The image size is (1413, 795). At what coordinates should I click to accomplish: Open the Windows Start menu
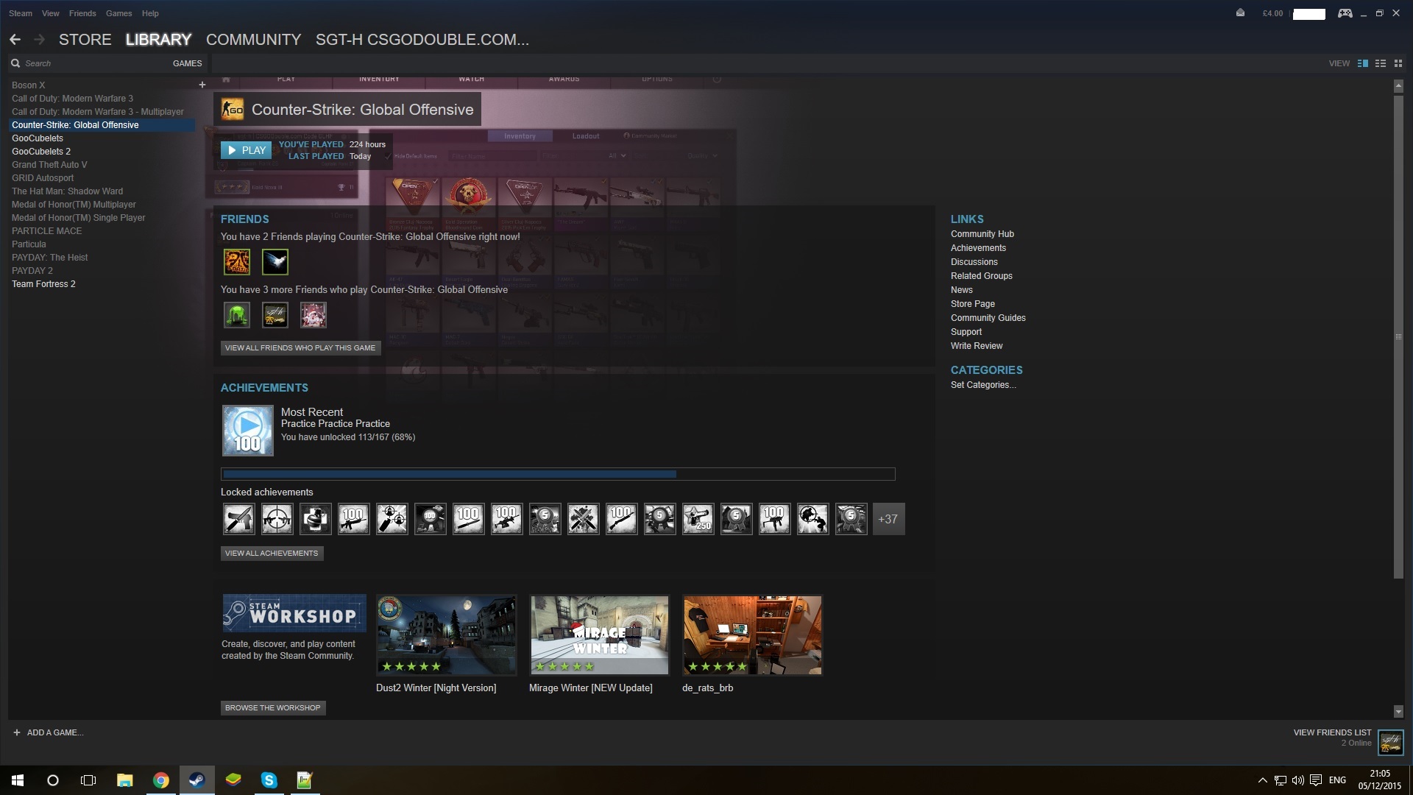coord(18,780)
